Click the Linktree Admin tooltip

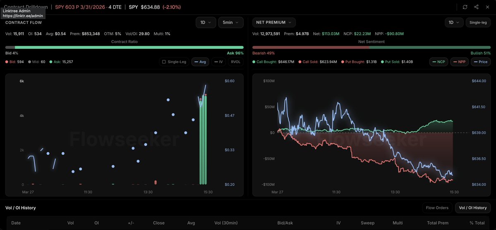tap(23, 13)
